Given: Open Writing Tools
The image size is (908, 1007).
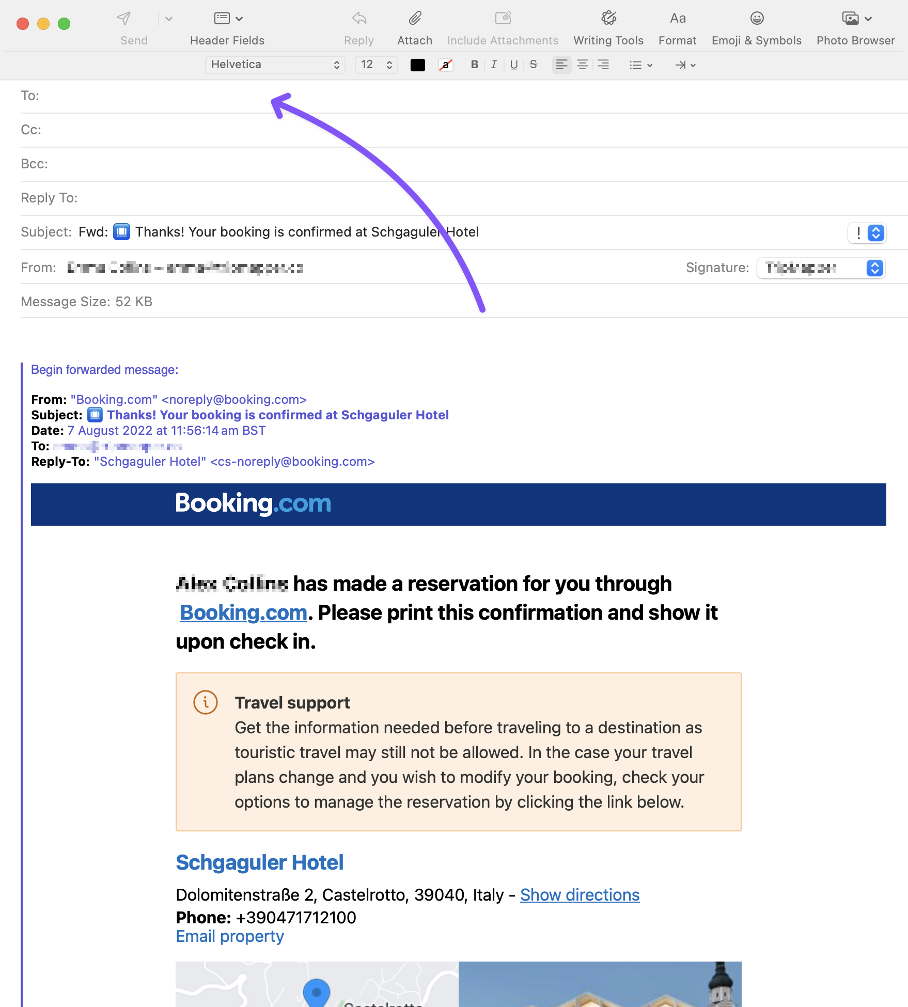Looking at the screenshot, I should [x=608, y=19].
